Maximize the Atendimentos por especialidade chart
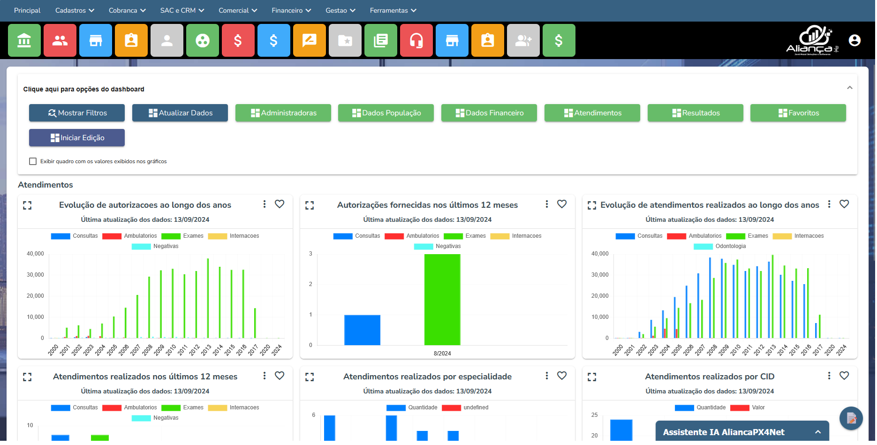This screenshot has width=877, height=445. point(310,377)
